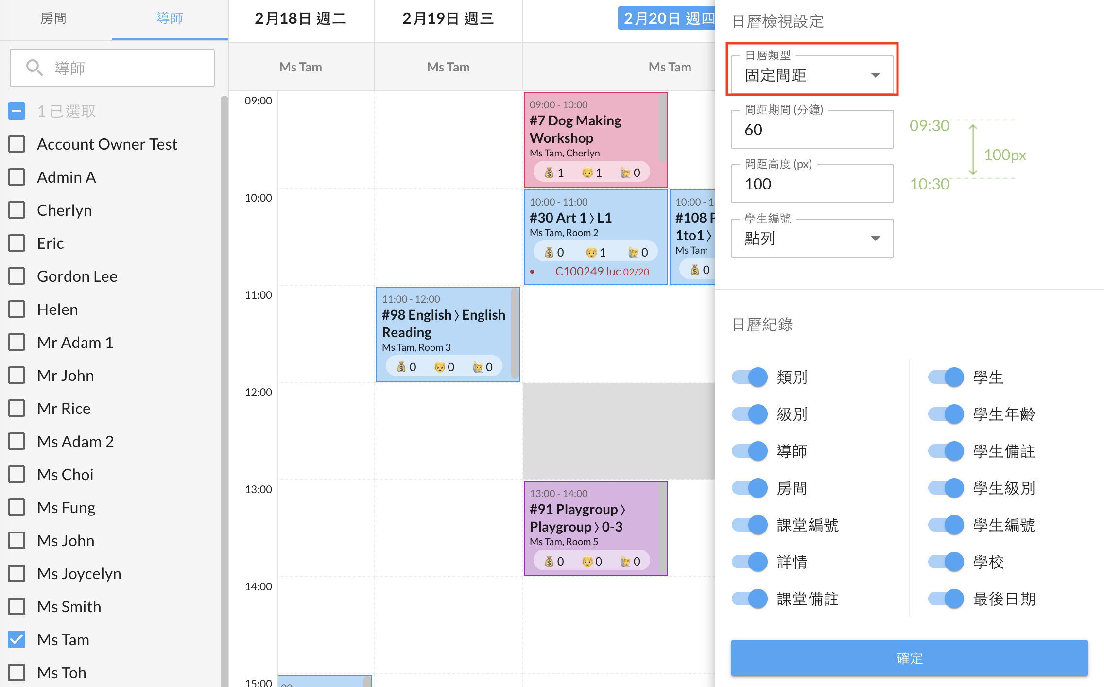
Task: Turn off the 學生年齡 toggle
Action: [x=945, y=414]
